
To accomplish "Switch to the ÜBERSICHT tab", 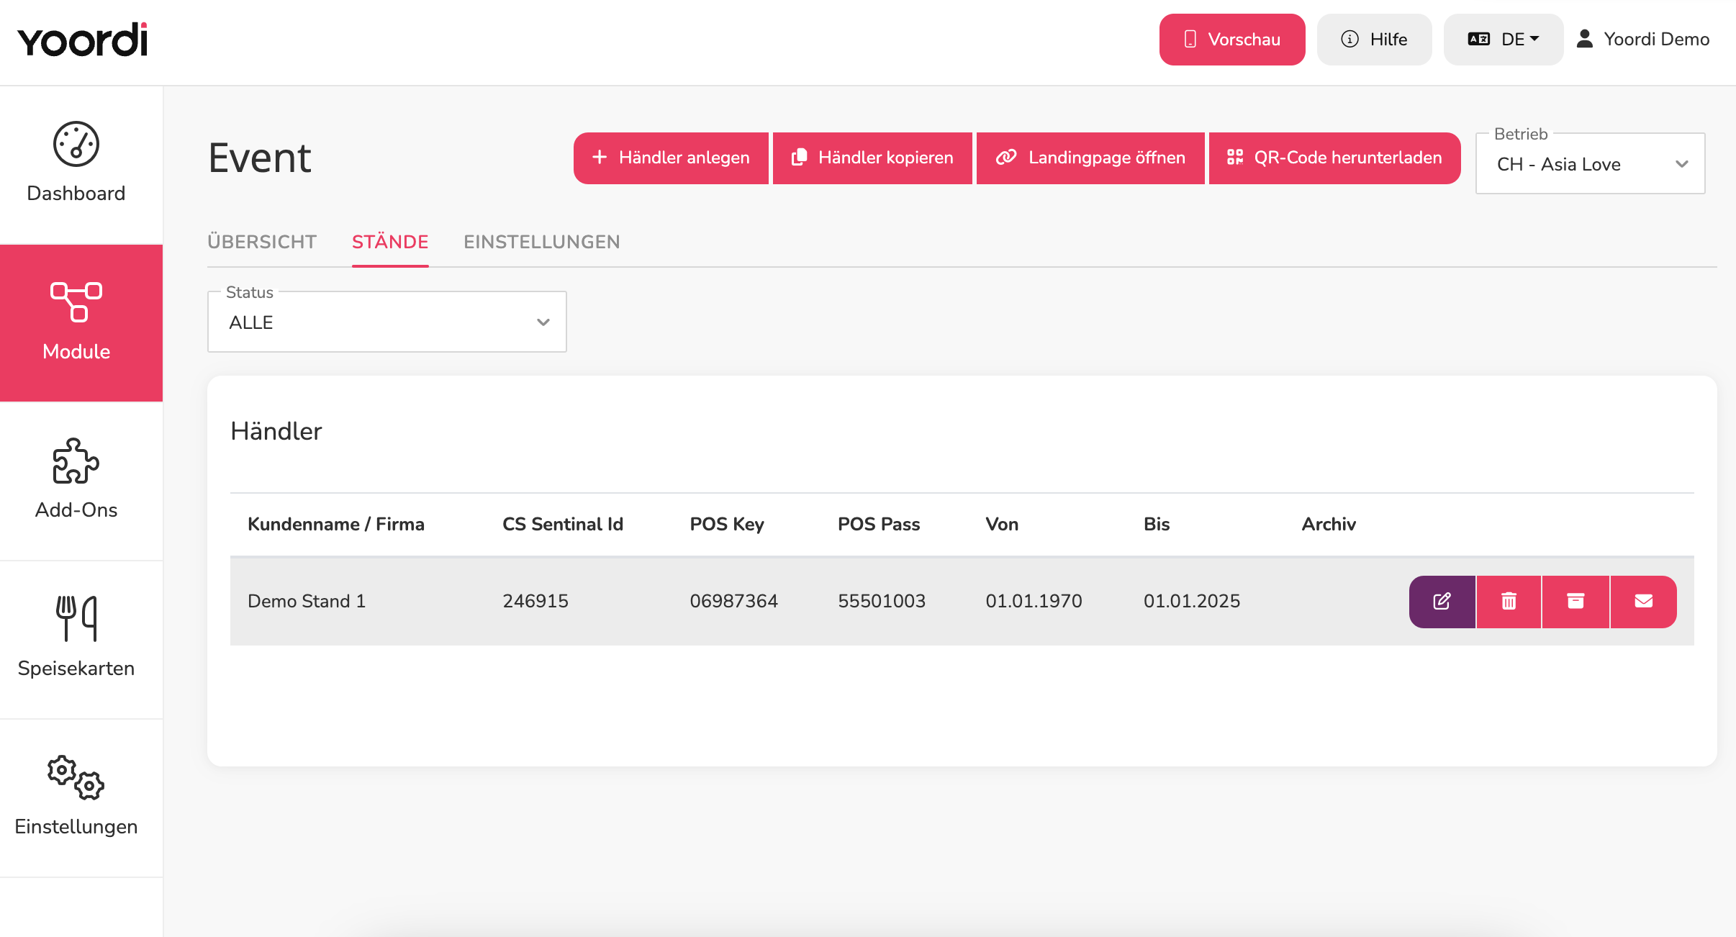I will [262, 242].
